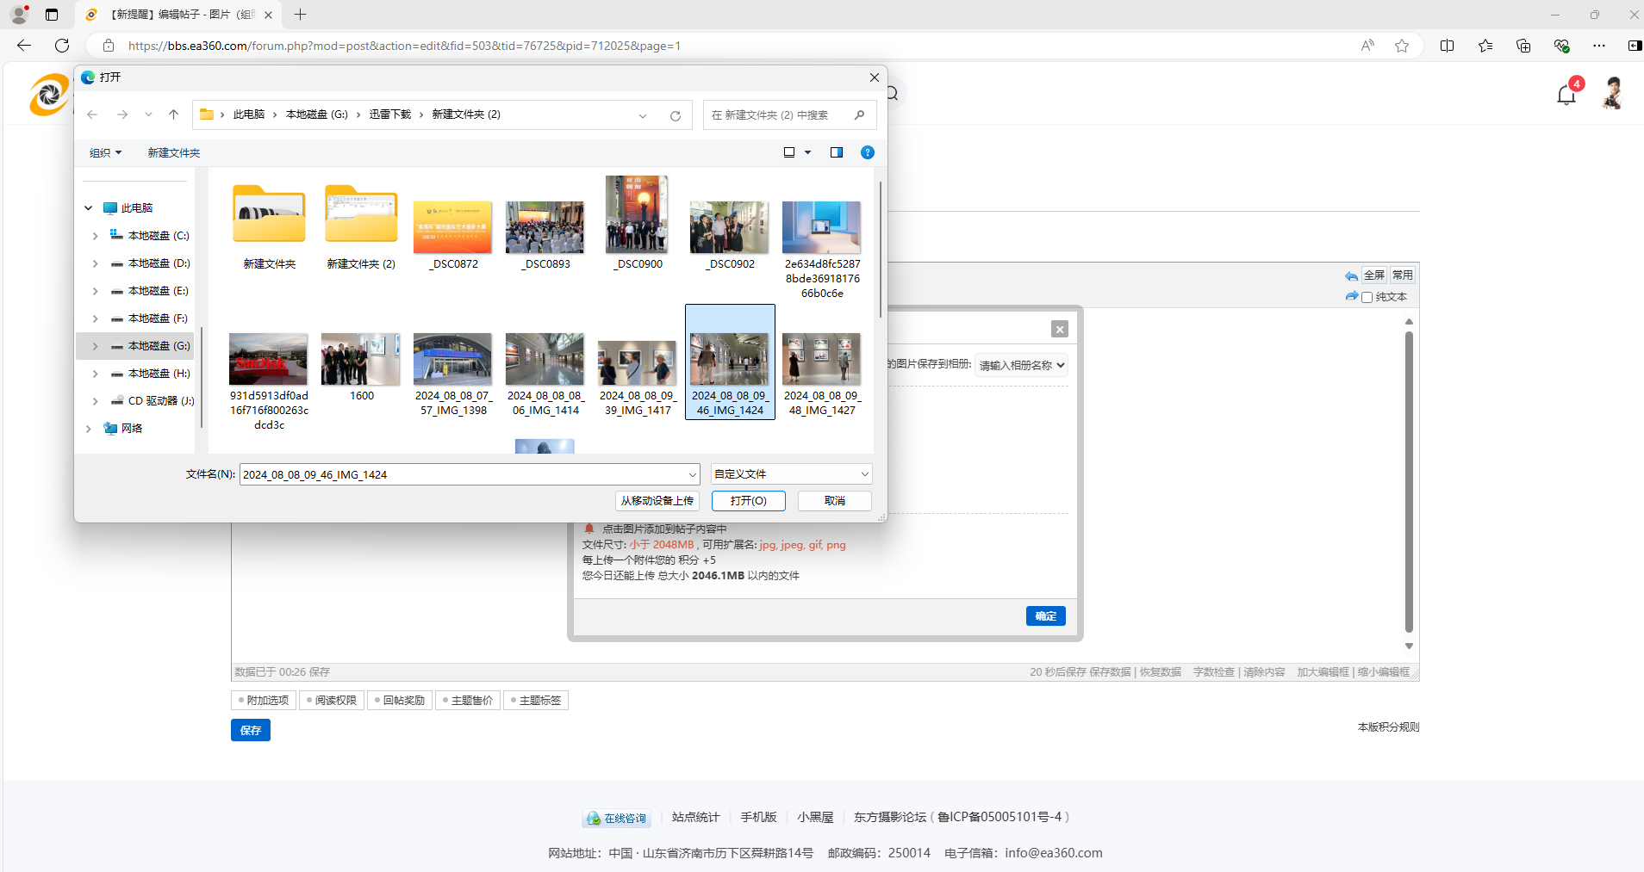
Task: Select 本地磁盘 (D:) in the sidebar
Action: (159, 263)
